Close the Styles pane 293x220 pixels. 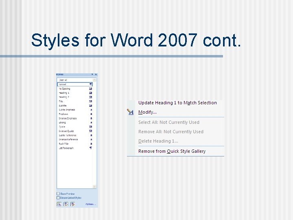[96, 75]
